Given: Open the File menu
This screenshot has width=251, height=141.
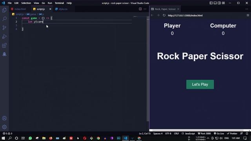Looking at the screenshot, I should click(9, 3).
